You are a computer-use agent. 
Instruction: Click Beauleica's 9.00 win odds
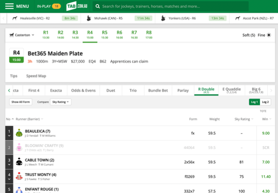coord(265,133)
